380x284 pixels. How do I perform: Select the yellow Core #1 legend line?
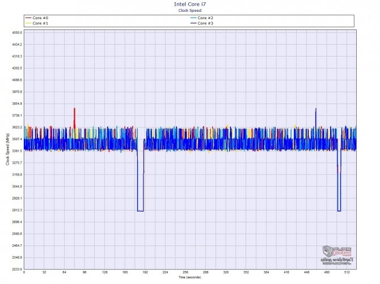28,23
